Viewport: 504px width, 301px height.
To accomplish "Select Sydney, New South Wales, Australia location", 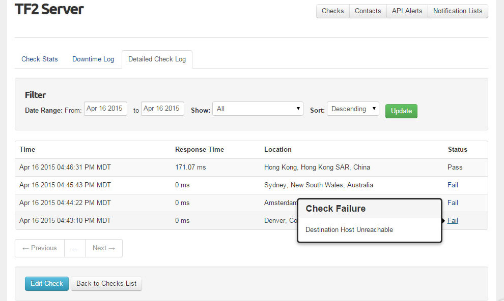I will tap(319, 185).
